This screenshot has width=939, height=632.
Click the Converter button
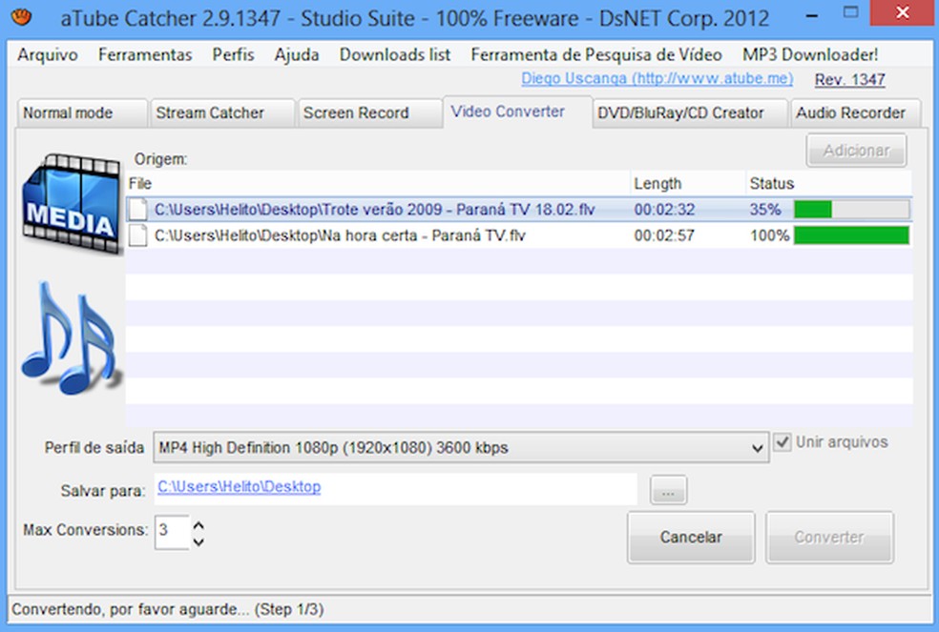click(x=829, y=537)
